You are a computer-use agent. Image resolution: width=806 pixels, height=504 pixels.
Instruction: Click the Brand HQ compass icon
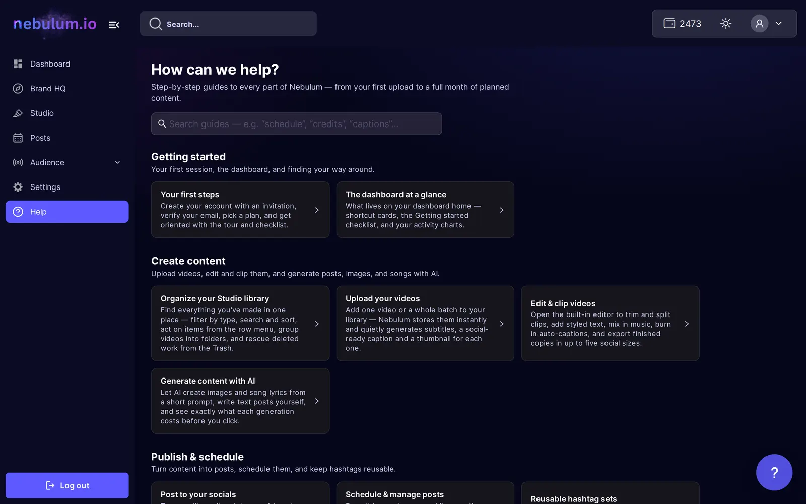18,89
